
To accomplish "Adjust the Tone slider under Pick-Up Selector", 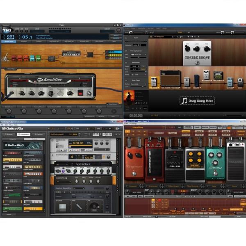I will [x=139, y=57].
